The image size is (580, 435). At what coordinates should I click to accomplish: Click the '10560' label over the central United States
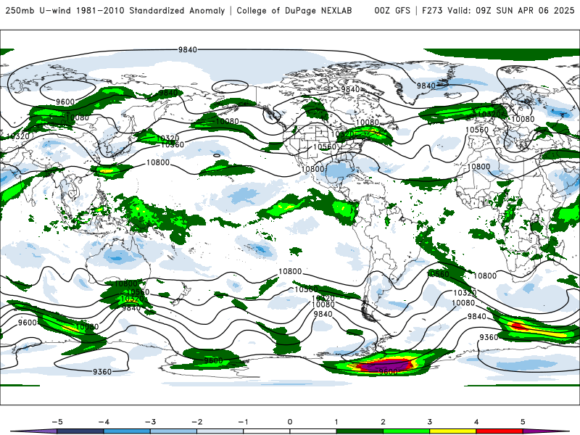324,147
